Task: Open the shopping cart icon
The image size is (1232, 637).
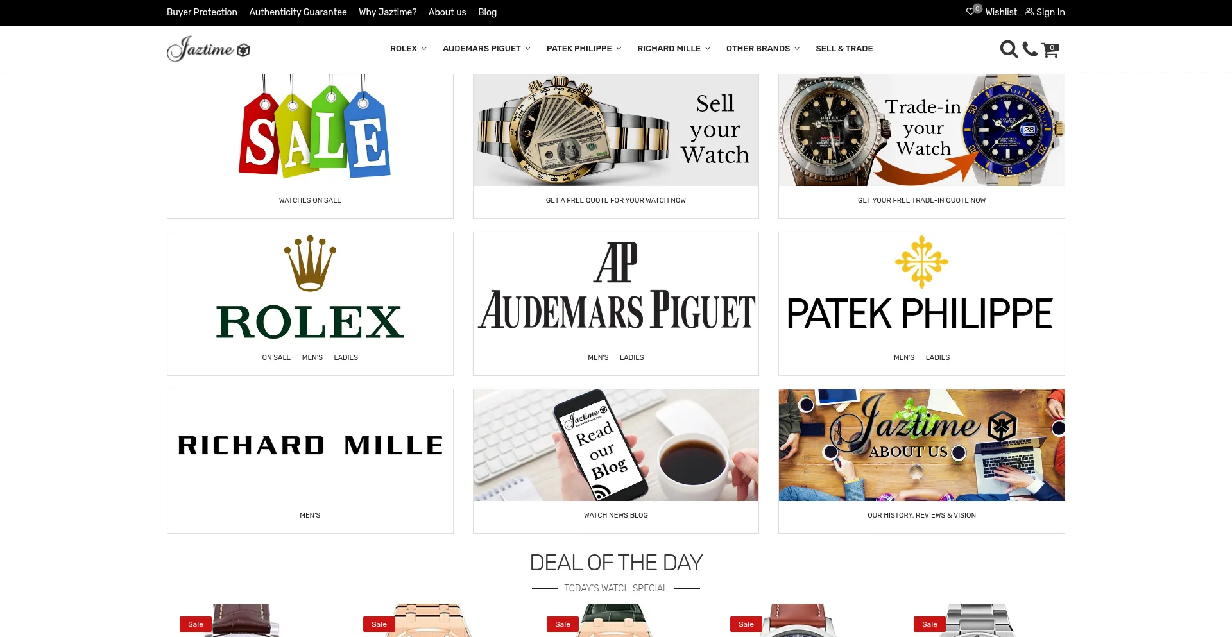Action: tap(1050, 49)
